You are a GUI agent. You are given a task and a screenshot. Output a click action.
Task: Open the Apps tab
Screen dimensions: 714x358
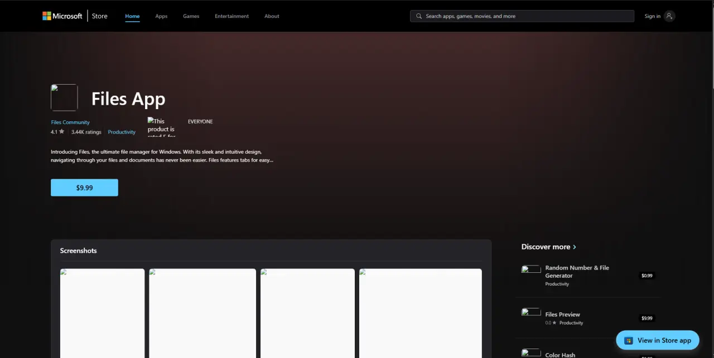tap(161, 16)
